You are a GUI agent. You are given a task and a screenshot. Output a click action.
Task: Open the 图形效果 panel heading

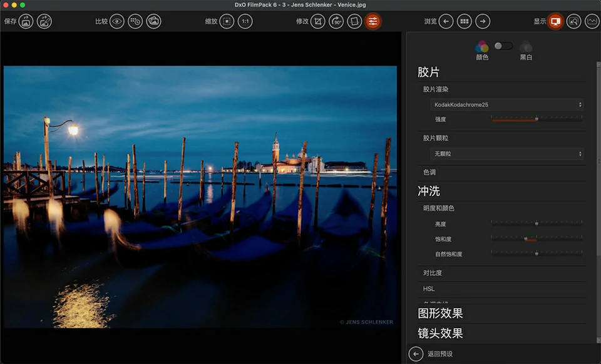440,313
